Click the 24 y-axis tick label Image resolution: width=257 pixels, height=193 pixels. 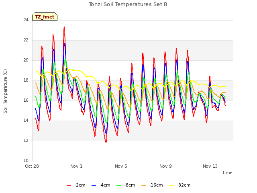(26, 20)
